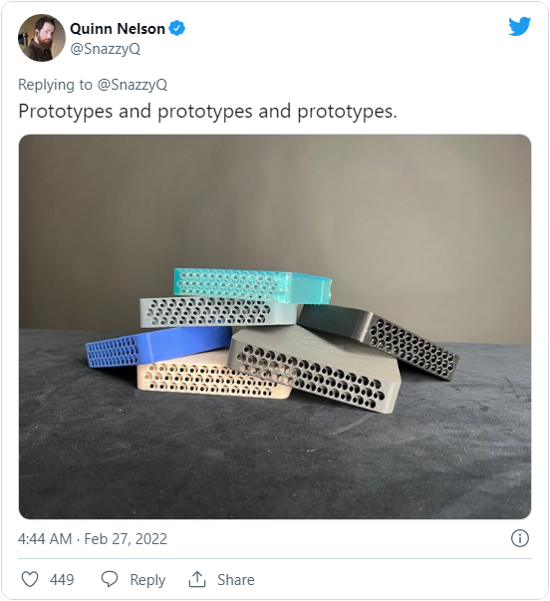Click the blue verified badge

[177, 28]
